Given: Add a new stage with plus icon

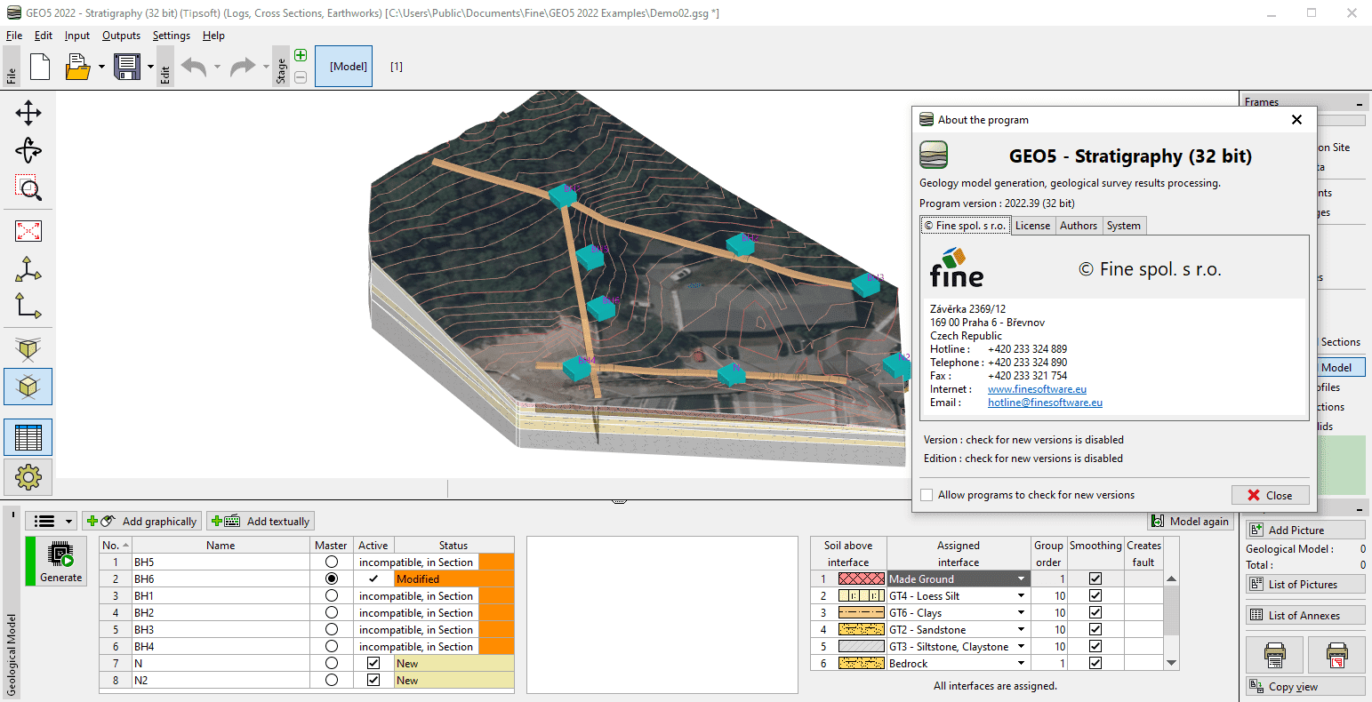Looking at the screenshot, I should (301, 56).
